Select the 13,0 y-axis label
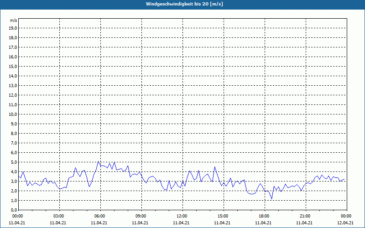Image resolution: width=365 pixels, height=228 pixels. coord(13,85)
